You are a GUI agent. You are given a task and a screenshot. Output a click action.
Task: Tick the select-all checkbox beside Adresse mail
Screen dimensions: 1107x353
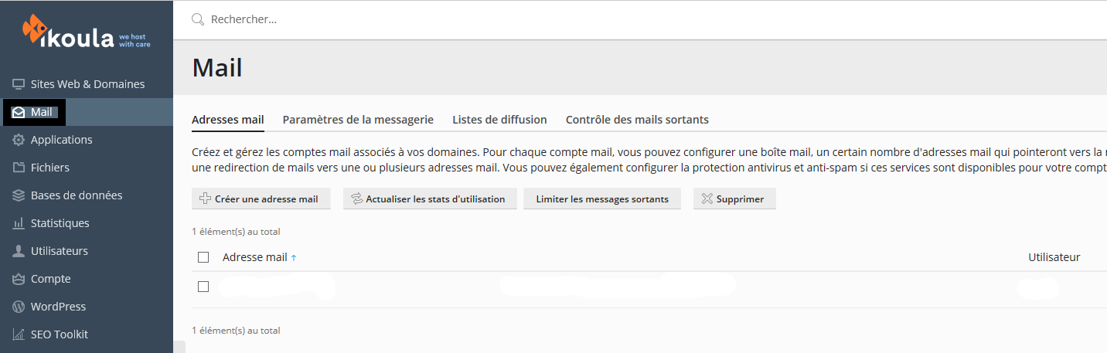pos(203,257)
